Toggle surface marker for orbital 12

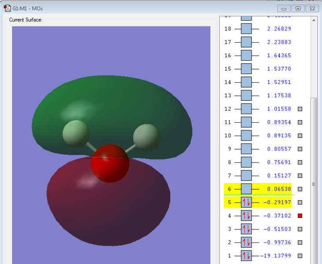[x=300, y=109]
